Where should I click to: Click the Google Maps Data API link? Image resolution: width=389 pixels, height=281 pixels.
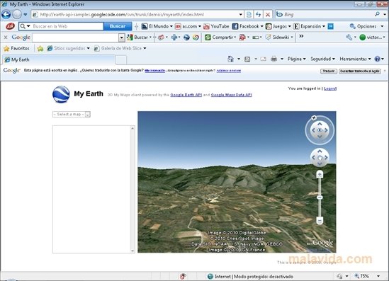(231, 95)
